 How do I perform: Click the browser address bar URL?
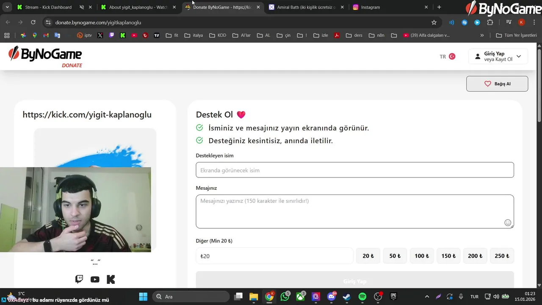pyautogui.click(x=98, y=22)
